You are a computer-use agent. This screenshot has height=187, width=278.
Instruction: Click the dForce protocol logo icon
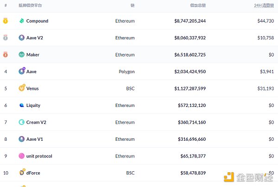coord(21,173)
